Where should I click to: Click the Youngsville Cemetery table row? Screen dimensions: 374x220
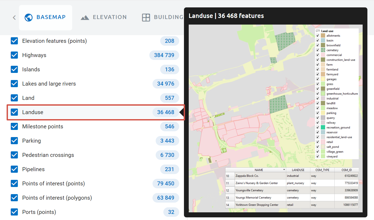[x=249, y=190]
